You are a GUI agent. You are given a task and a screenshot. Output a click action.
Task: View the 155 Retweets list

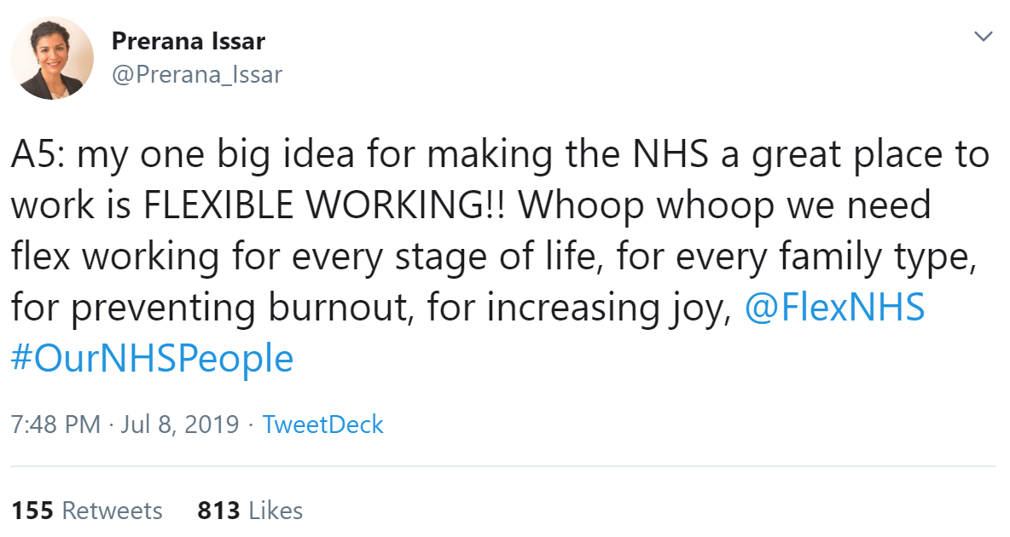coord(87,511)
